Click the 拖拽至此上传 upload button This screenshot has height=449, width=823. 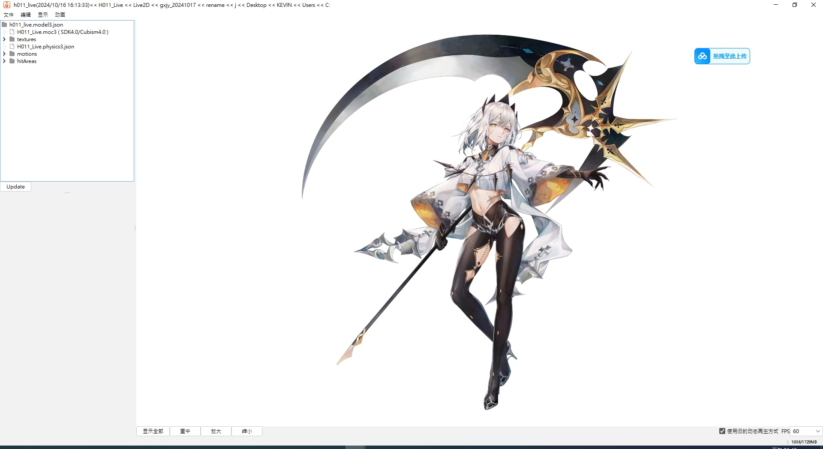coord(722,56)
